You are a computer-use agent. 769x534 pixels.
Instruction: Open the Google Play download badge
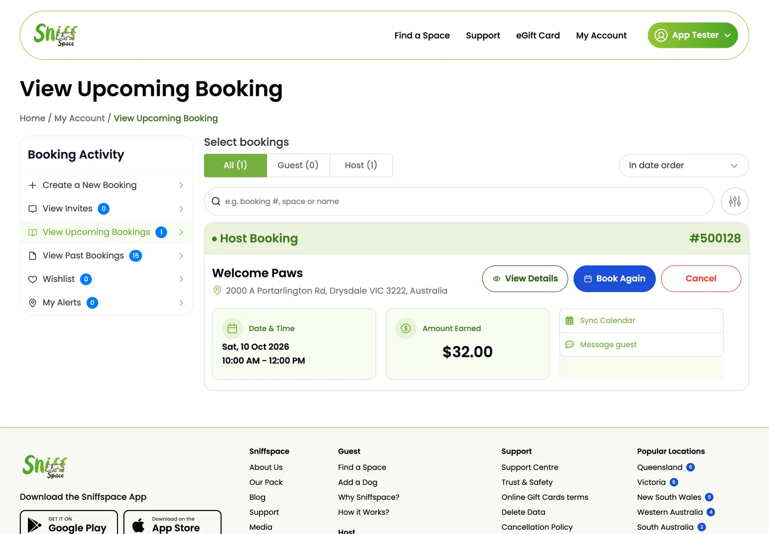coord(69,523)
